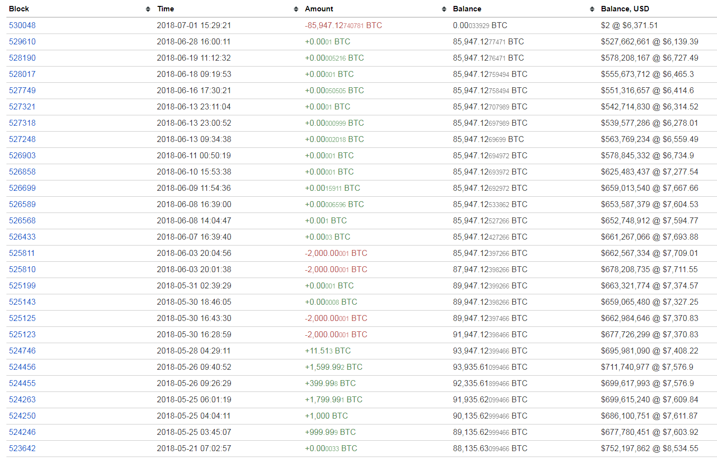Viewport: 717px width, 460px height.
Task: Open block 527749 link
Action: (x=22, y=91)
